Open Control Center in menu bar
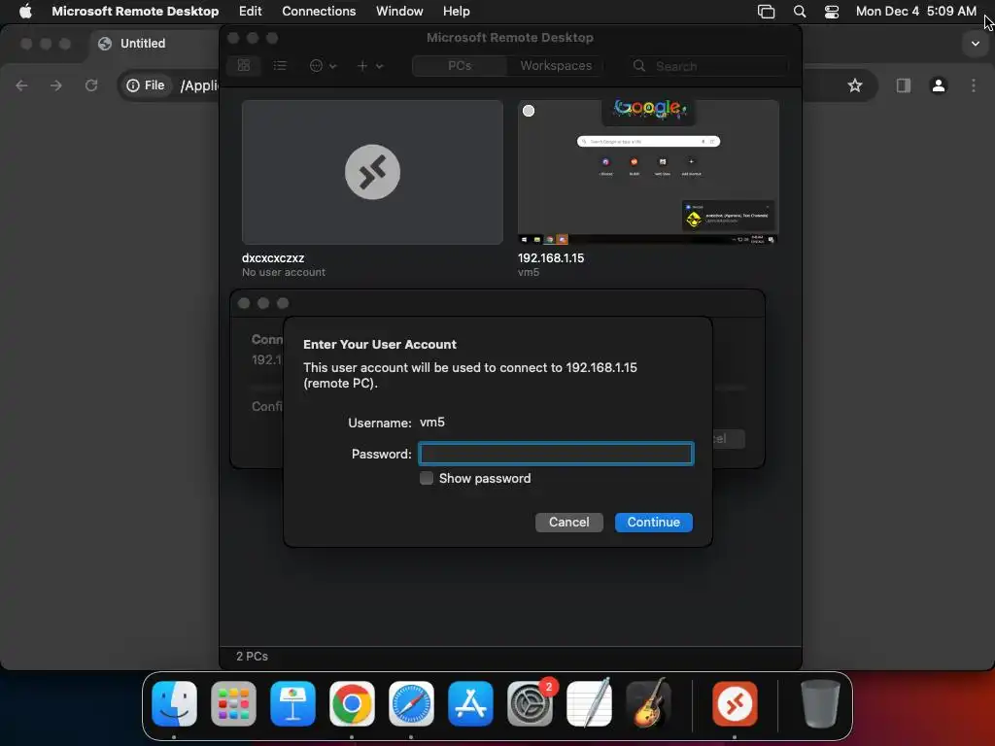Viewport: 995px width, 746px height. [832, 12]
